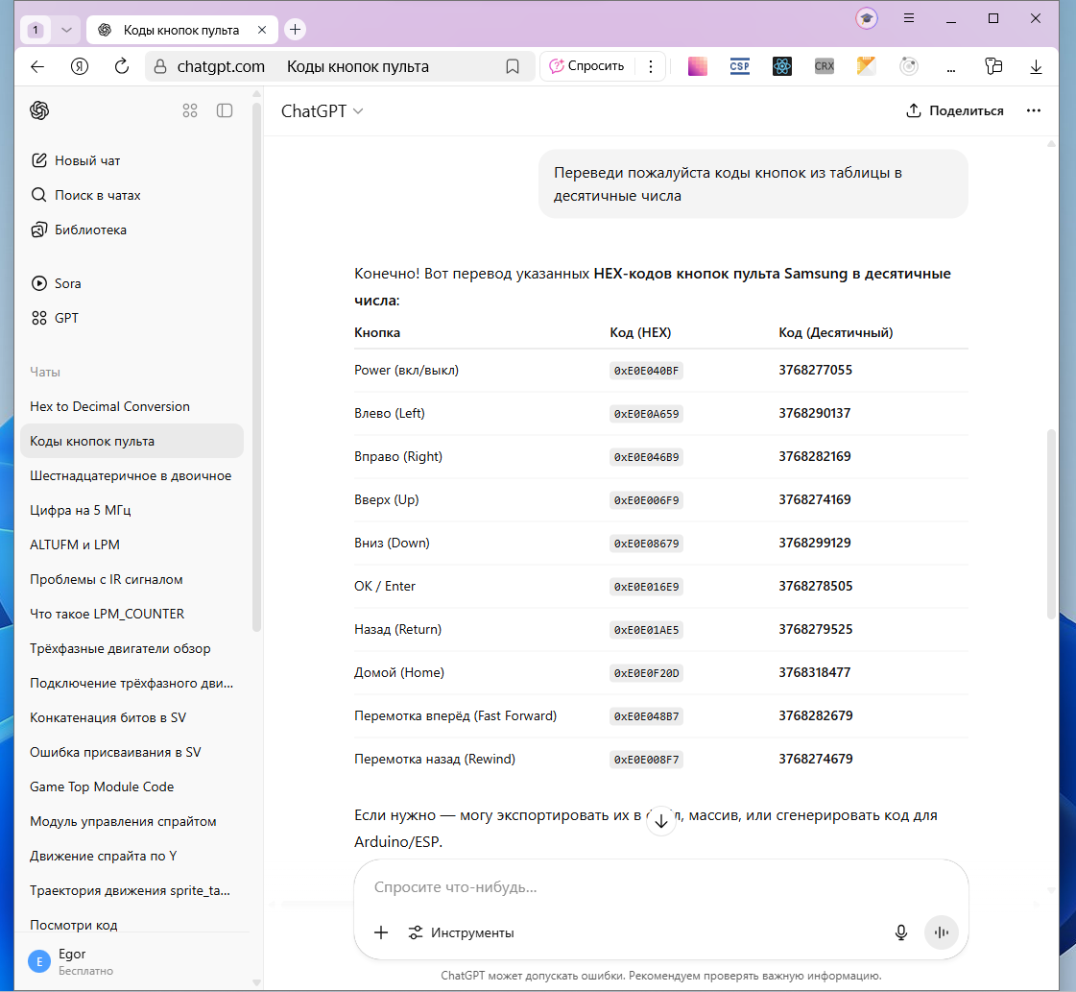The height and width of the screenshot is (992, 1076).
Task: Open the pink gradient extension icon
Action: (x=698, y=66)
